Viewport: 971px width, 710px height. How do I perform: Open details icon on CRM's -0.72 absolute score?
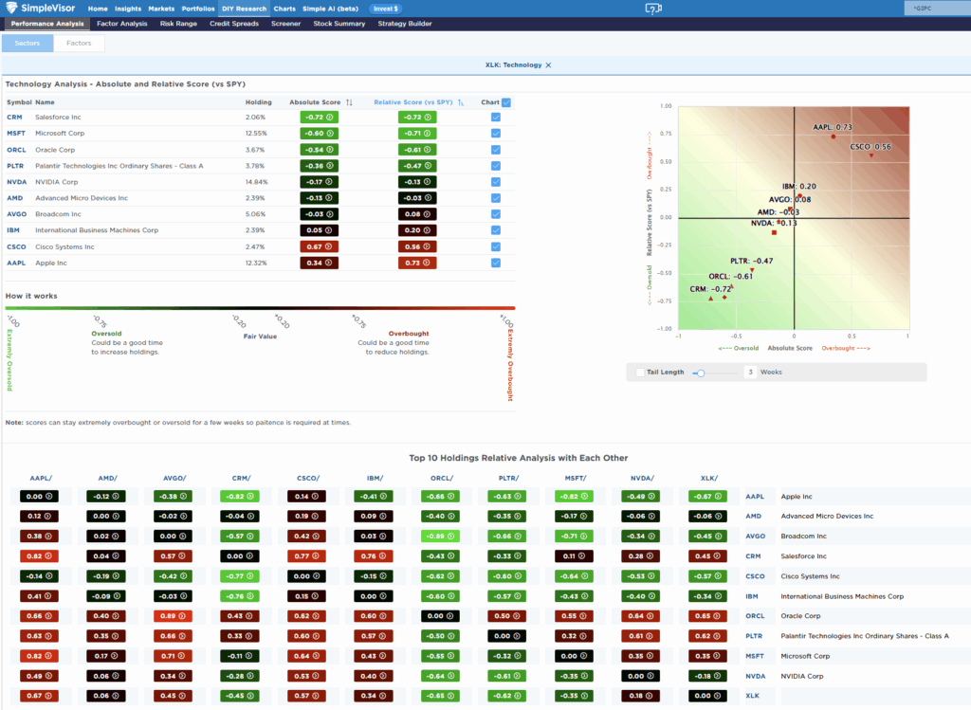(330, 117)
